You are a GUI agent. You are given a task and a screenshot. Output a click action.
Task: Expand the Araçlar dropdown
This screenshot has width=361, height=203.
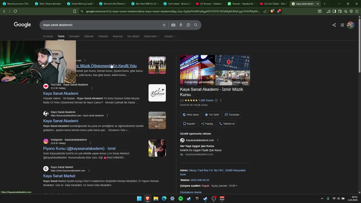[170, 36]
